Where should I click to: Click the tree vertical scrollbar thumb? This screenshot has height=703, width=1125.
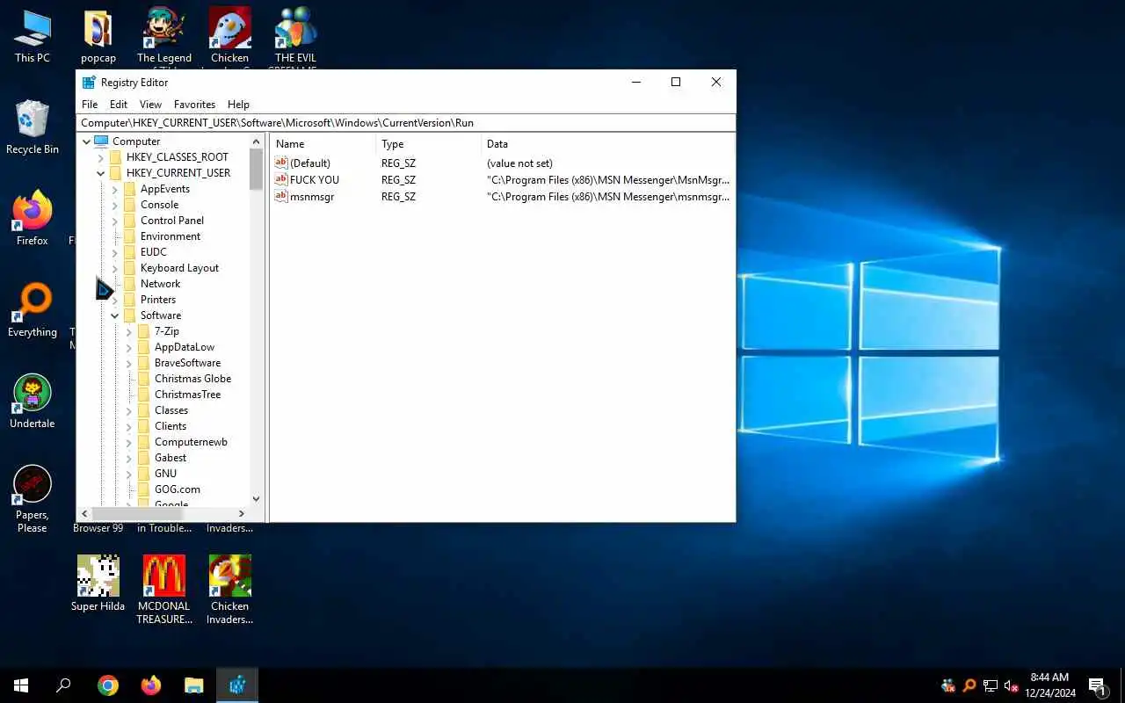pyautogui.click(x=256, y=169)
